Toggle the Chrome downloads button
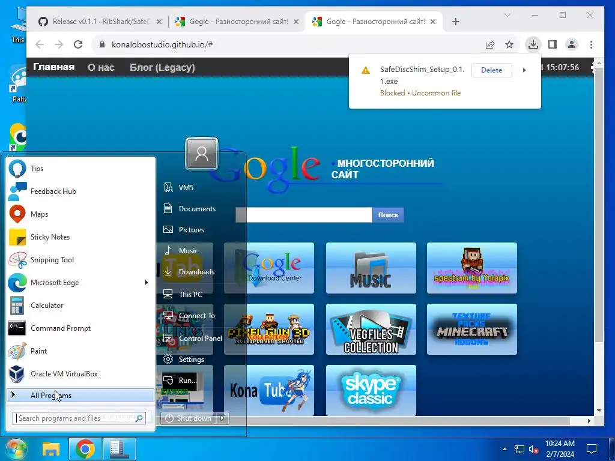 coord(533,44)
